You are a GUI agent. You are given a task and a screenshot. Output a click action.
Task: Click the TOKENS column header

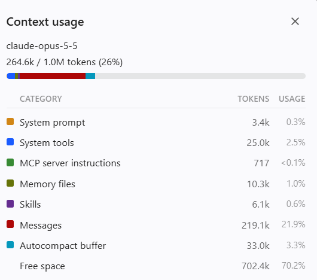point(254,99)
